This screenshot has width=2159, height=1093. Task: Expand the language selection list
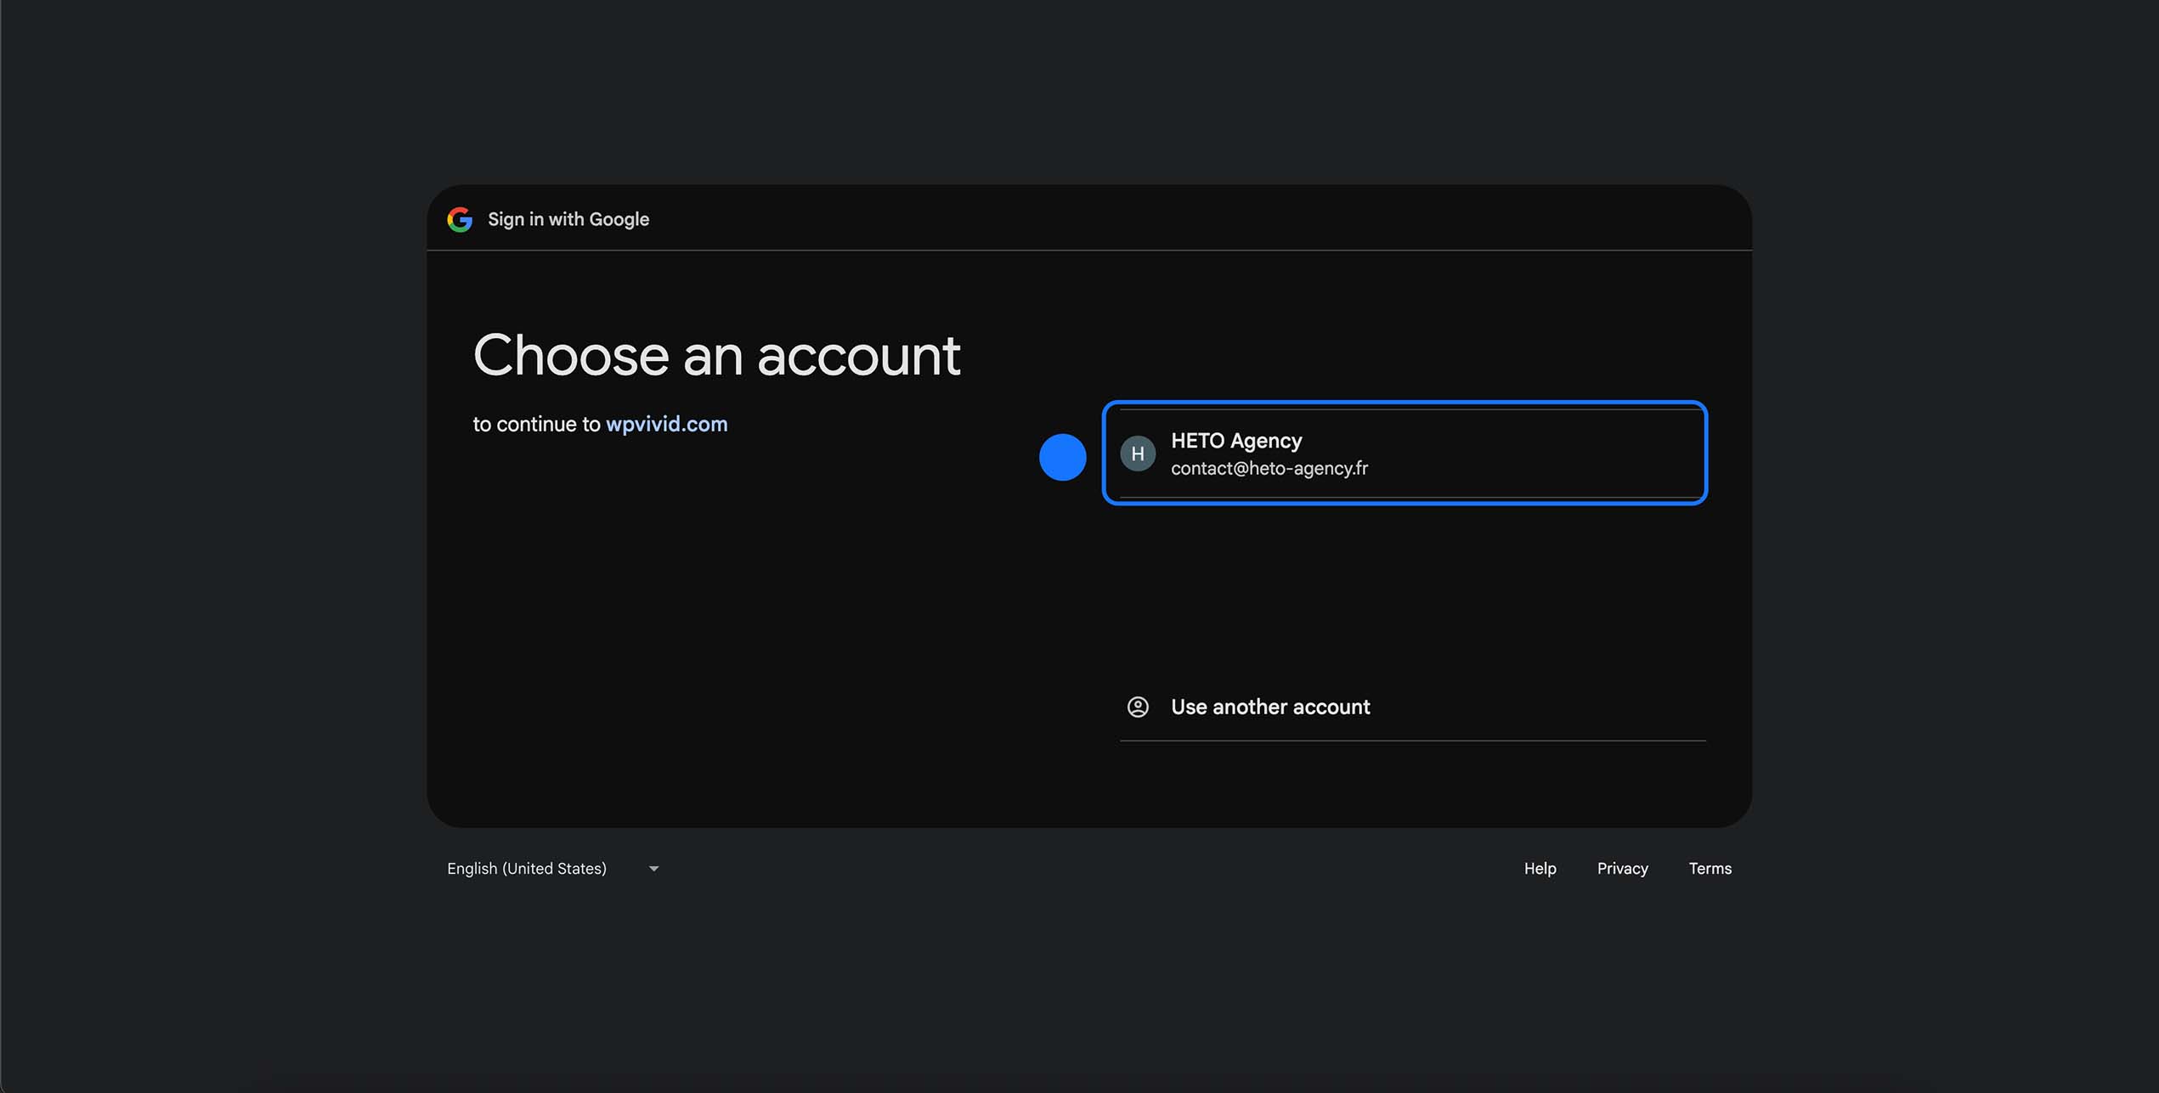pyautogui.click(x=552, y=868)
